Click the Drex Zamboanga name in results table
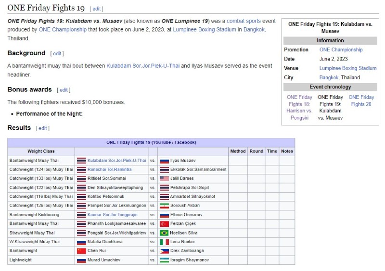The image size is (385, 271). [x=187, y=251]
